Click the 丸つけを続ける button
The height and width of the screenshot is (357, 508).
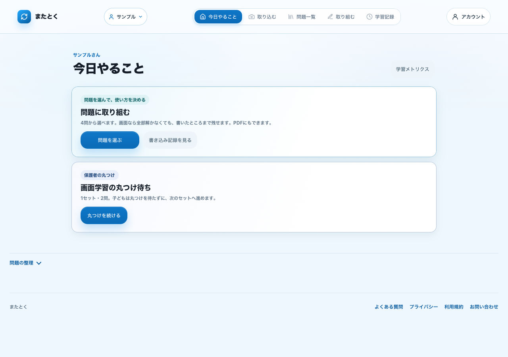104,215
